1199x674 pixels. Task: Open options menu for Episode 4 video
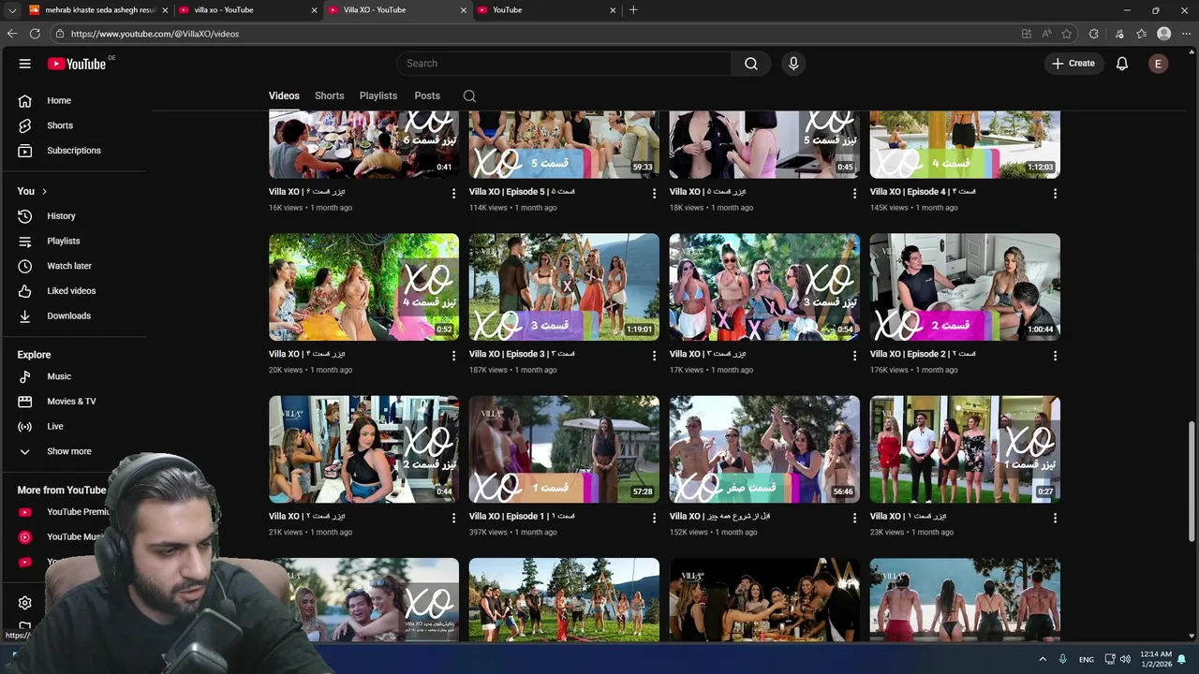[1055, 194]
